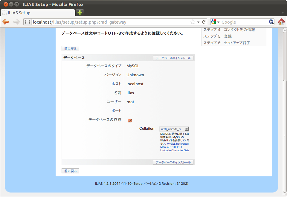
Task: Expand the list all tabs arrow
Action: [x=283, y=13]
